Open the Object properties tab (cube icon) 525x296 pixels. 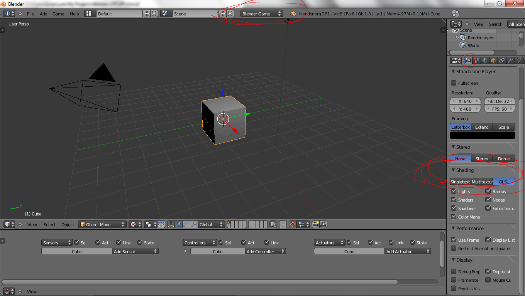click(x=493, y=61)
